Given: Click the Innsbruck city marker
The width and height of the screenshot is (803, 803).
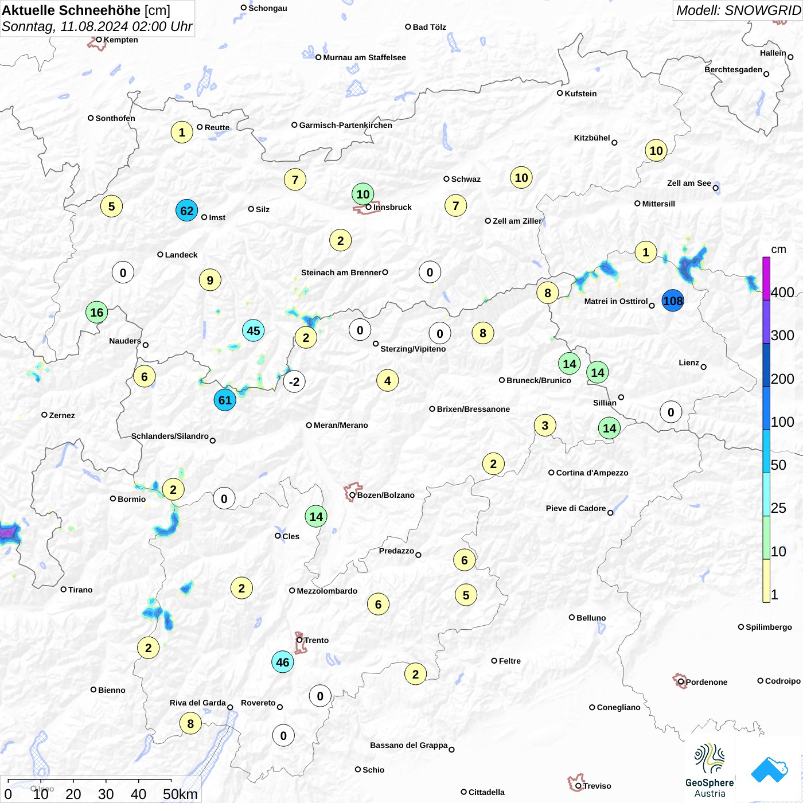Looking at the screenshot, I should click(x=369, y=207).
